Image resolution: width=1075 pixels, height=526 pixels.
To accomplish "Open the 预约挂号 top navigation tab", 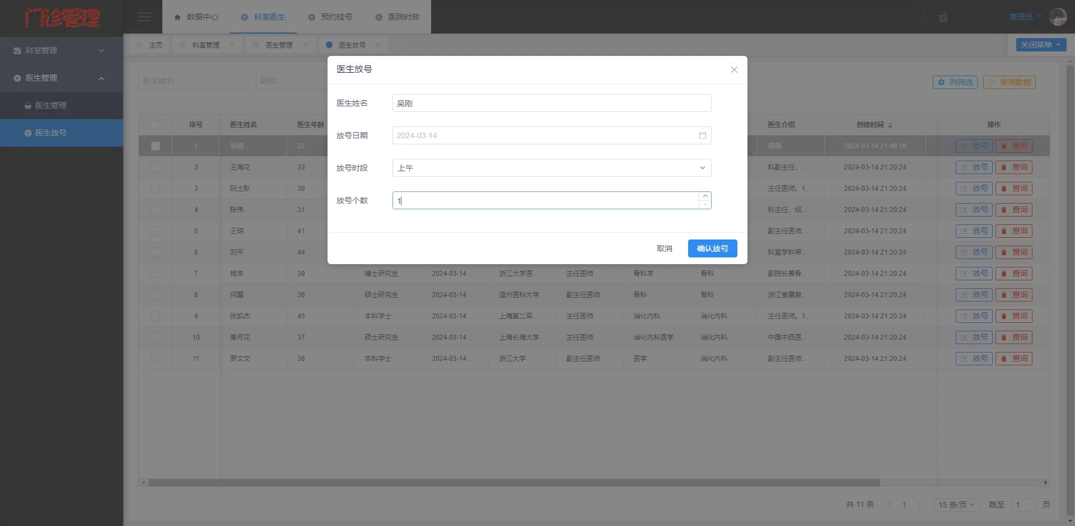I will [x=330, y=17].
